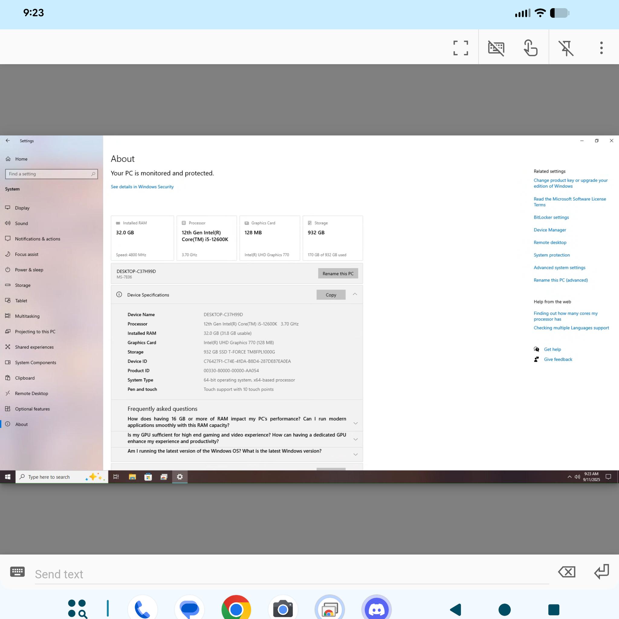Click the Find a setting box
Screen dimensions: 619x619
(x=51, y=174)
